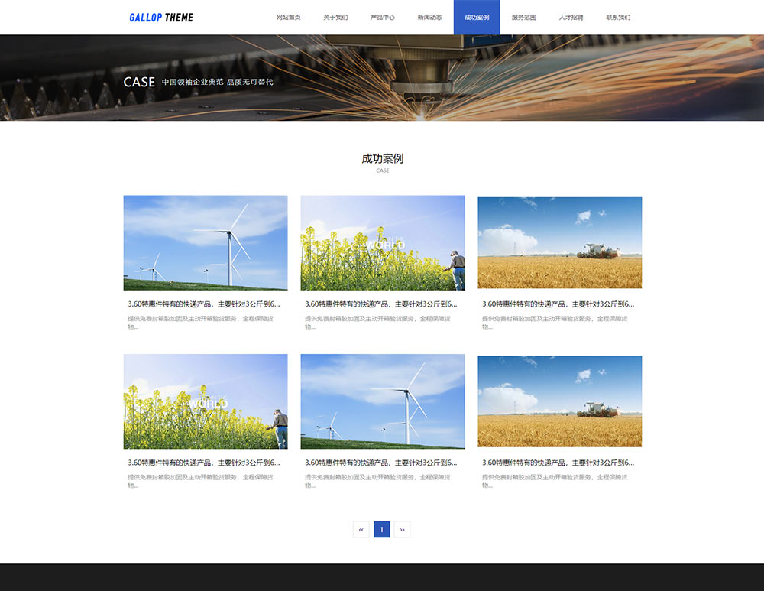Image resolution: width=764 pixels, height=591 pixels.
Task: Open the 网站首页 menu item
Action: (x=288, y=18)
